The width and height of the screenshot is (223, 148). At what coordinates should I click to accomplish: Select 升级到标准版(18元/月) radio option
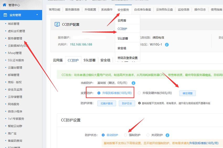pyautogui.click(x=99, y=93)
